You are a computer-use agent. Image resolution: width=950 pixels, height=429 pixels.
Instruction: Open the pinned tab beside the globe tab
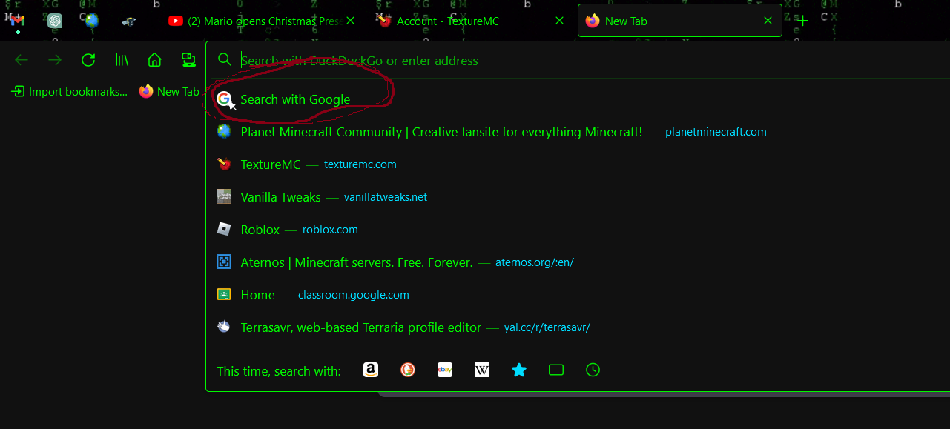point(129,21)
